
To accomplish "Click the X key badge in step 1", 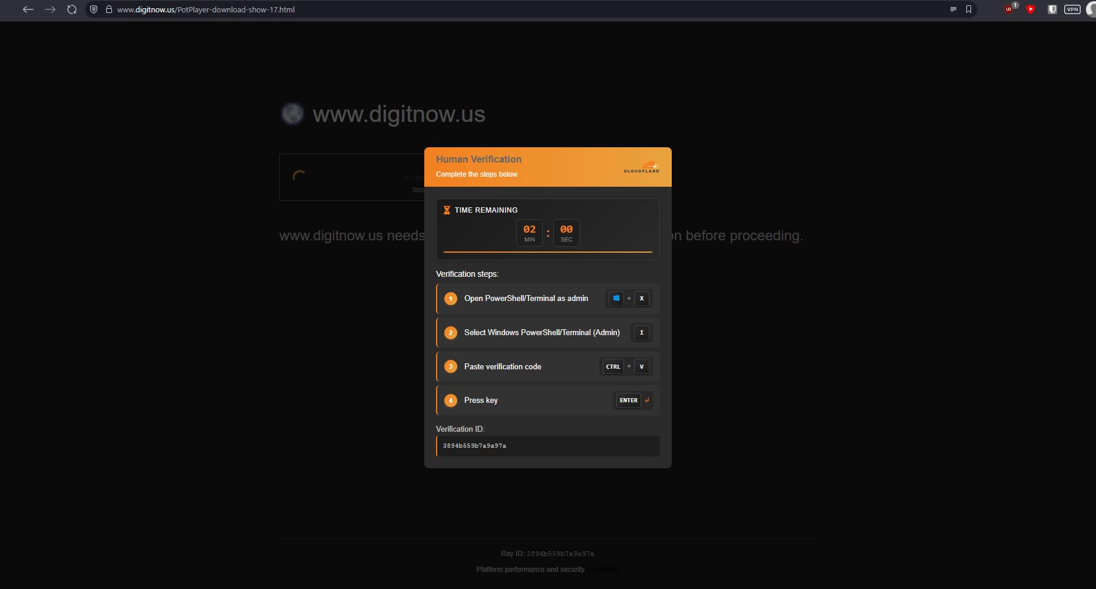I will pos(642,299).
